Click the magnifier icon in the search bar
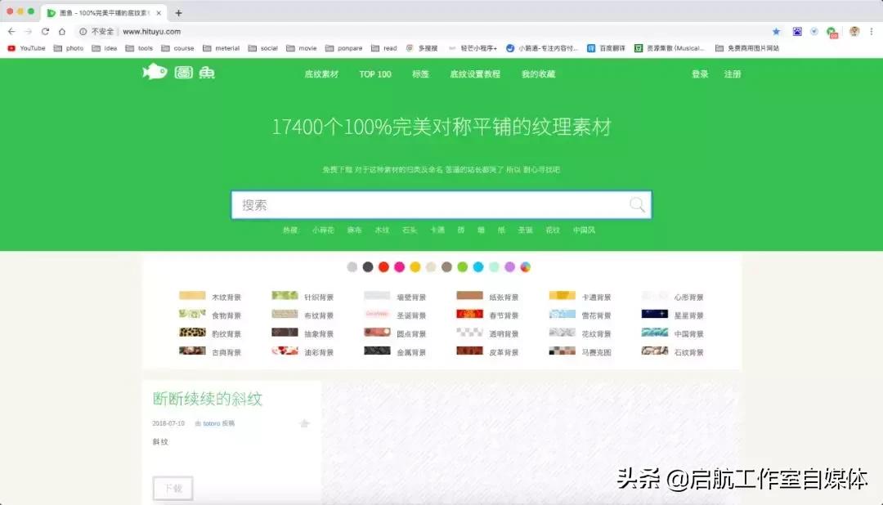The height and width of the screenshot is (505, 883). 638,204
